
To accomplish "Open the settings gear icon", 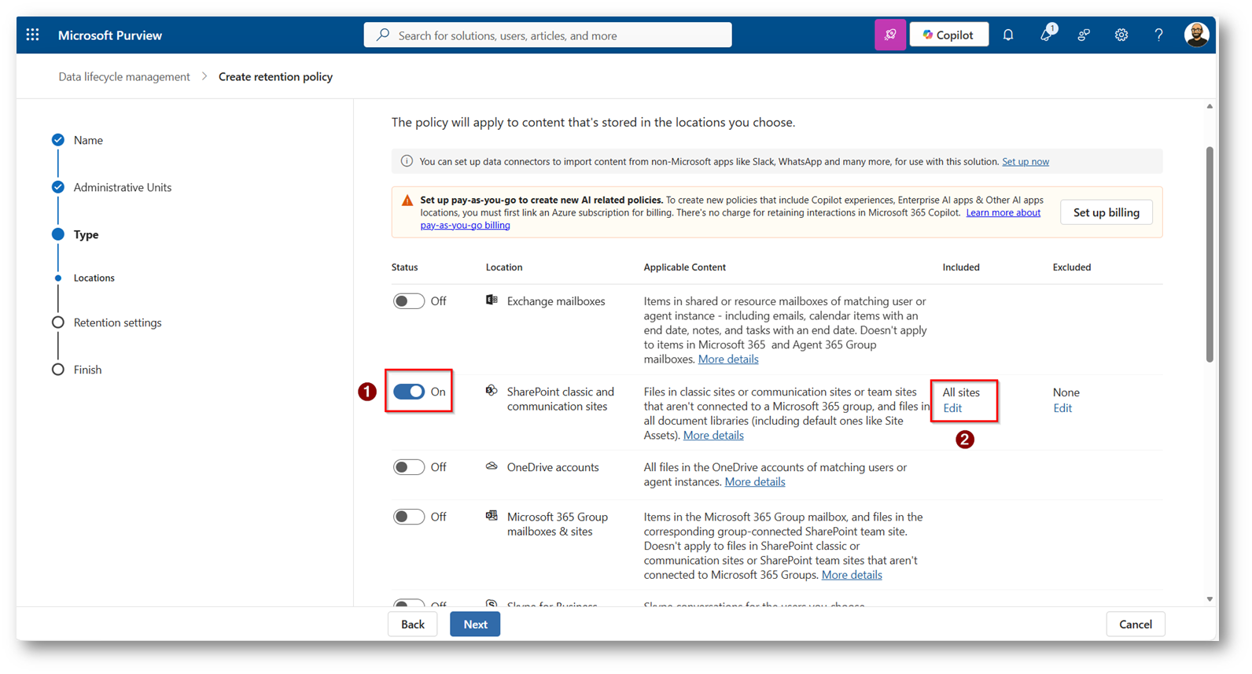I will tap(1121, 35).
